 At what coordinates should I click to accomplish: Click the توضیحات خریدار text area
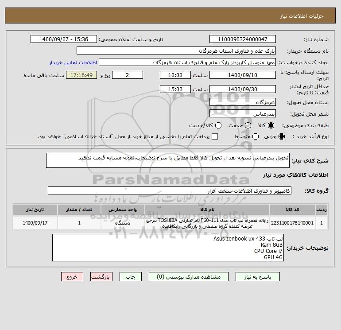[x=168, y=248]
